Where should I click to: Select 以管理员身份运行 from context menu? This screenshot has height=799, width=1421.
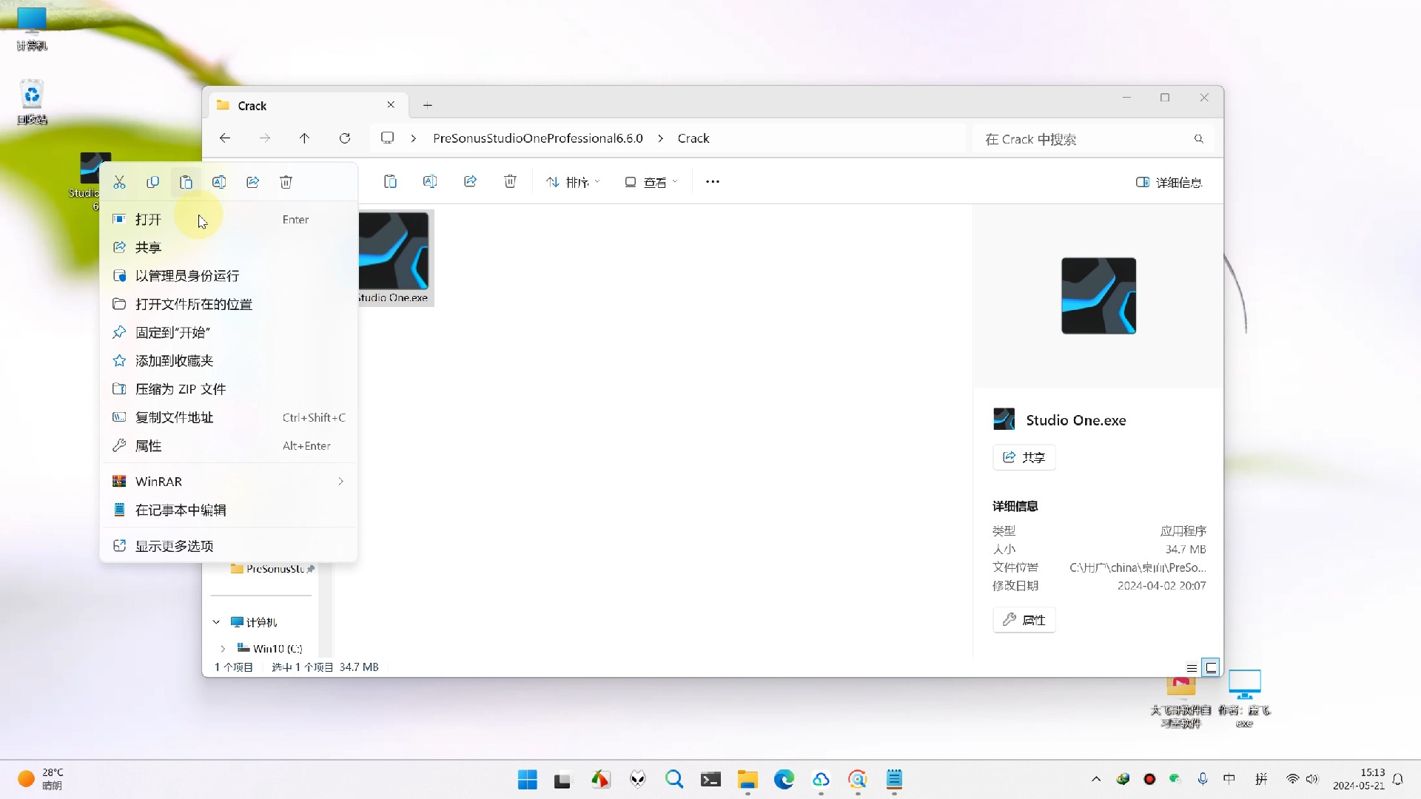187,275
